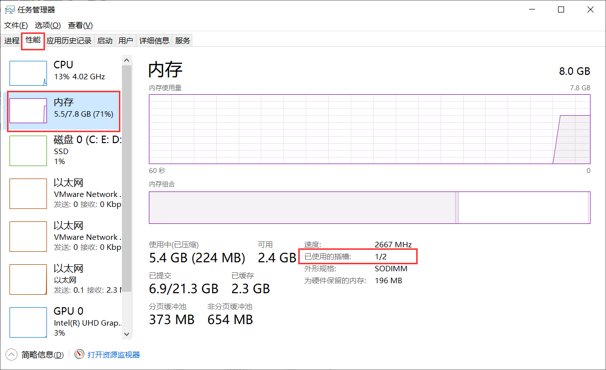Select the CPU usage graph thumbnail
Screen dimensions: 606x370
coord(28,73)
